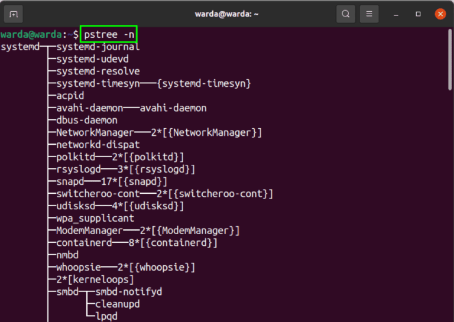Close the terminal window
This screenshot has height=322, width=454.
click(440, 14)
